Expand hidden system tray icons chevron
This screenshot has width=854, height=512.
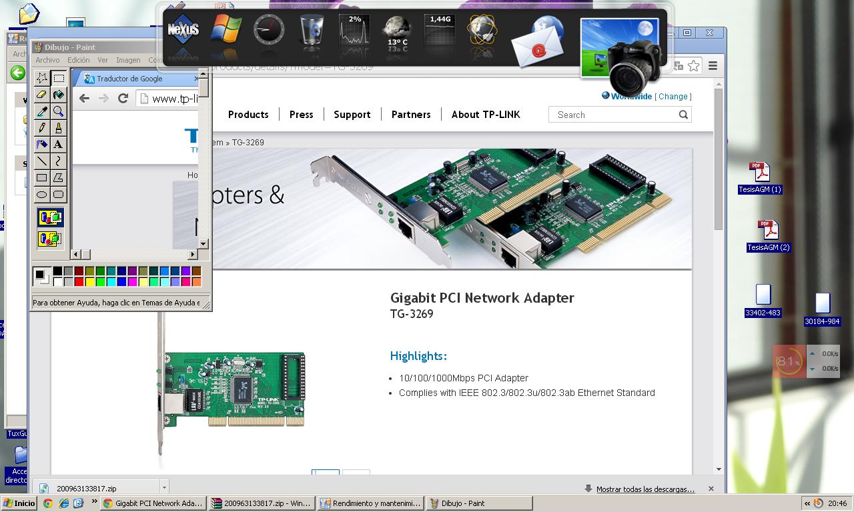point(807,503)
